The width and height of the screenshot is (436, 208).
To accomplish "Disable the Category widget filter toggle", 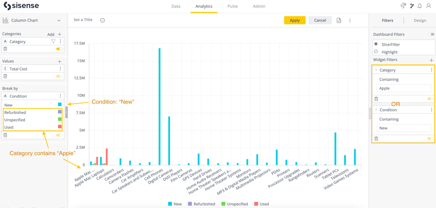I will tap(430, 99).
